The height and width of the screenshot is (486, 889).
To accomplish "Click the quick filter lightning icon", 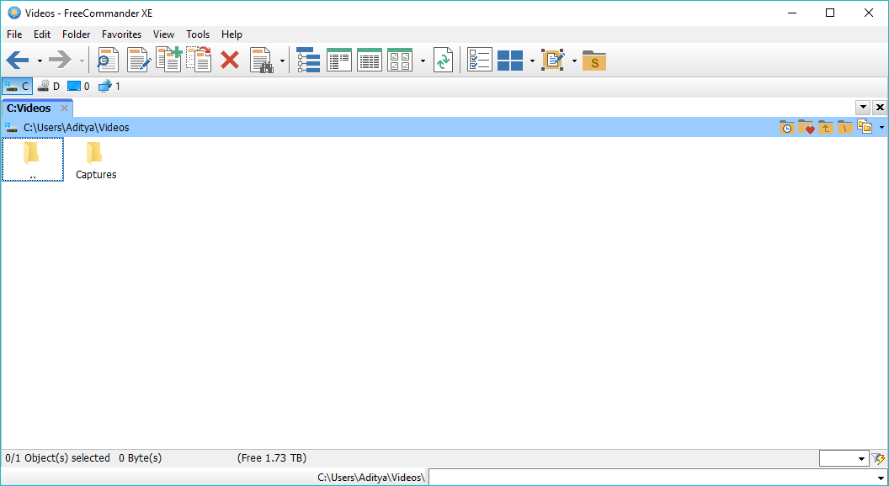I will point(879,458).
